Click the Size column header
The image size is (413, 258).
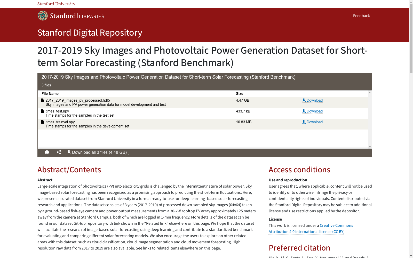tap(240, 94)
